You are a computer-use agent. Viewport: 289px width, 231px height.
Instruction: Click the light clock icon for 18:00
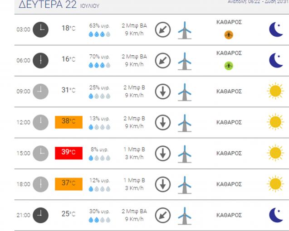pos(40,184)
